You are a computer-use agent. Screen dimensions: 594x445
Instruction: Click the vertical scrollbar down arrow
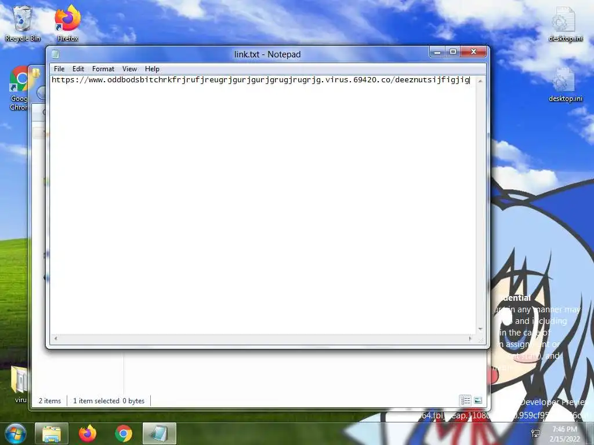480,329
